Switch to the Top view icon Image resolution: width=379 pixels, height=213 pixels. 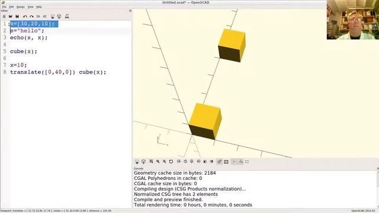[185, 162]
